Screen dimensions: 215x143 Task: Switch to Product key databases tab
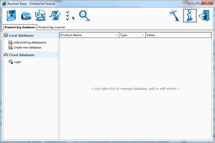[20, 27]
